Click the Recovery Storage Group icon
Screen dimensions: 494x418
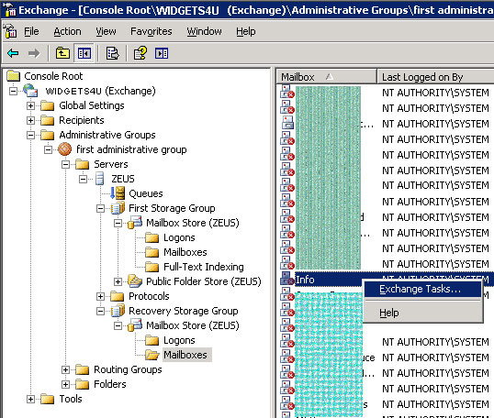[x=118, y=311]
